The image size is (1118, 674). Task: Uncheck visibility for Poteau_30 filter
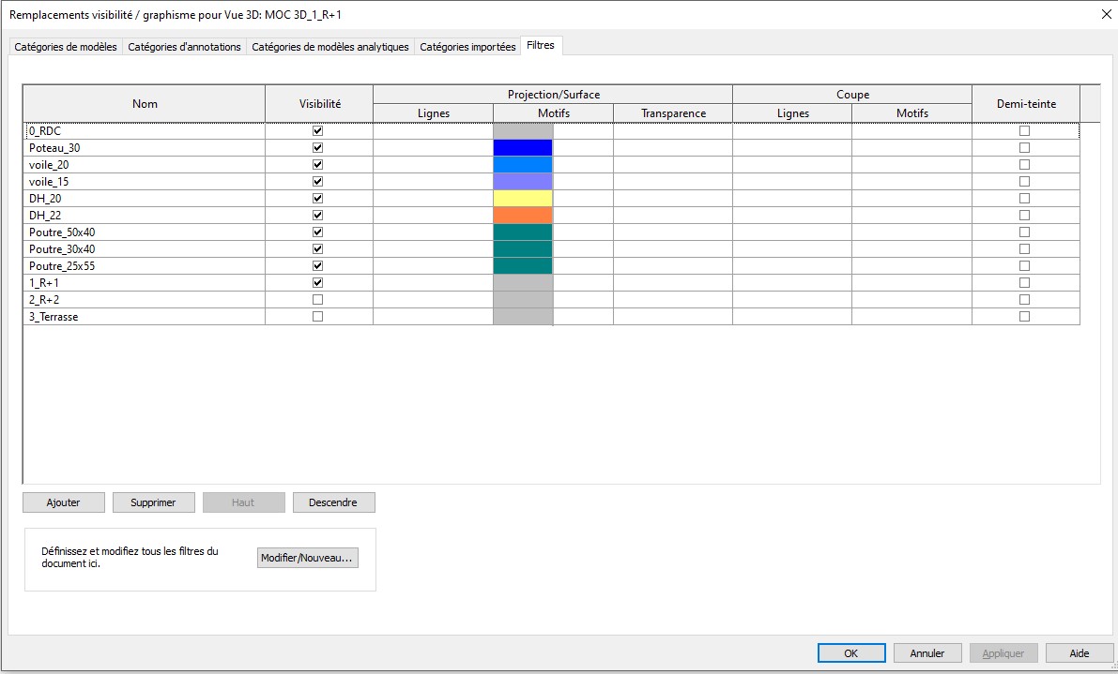click(318, 148)
